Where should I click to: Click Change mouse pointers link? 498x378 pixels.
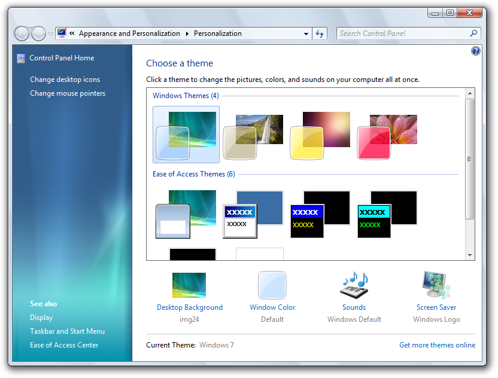tap(68, 93)
